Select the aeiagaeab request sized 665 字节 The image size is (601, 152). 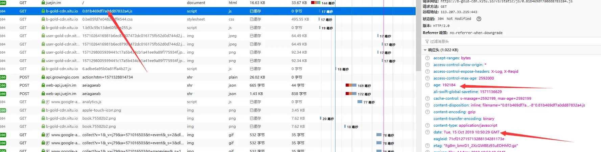pyautogui.click(x=208, y=85)
